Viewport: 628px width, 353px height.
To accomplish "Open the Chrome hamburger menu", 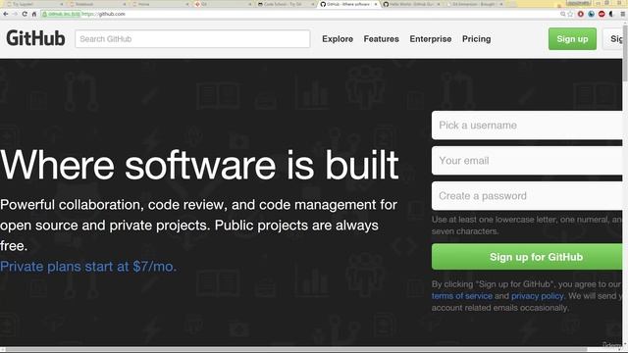I will click(x=623, y=14).
